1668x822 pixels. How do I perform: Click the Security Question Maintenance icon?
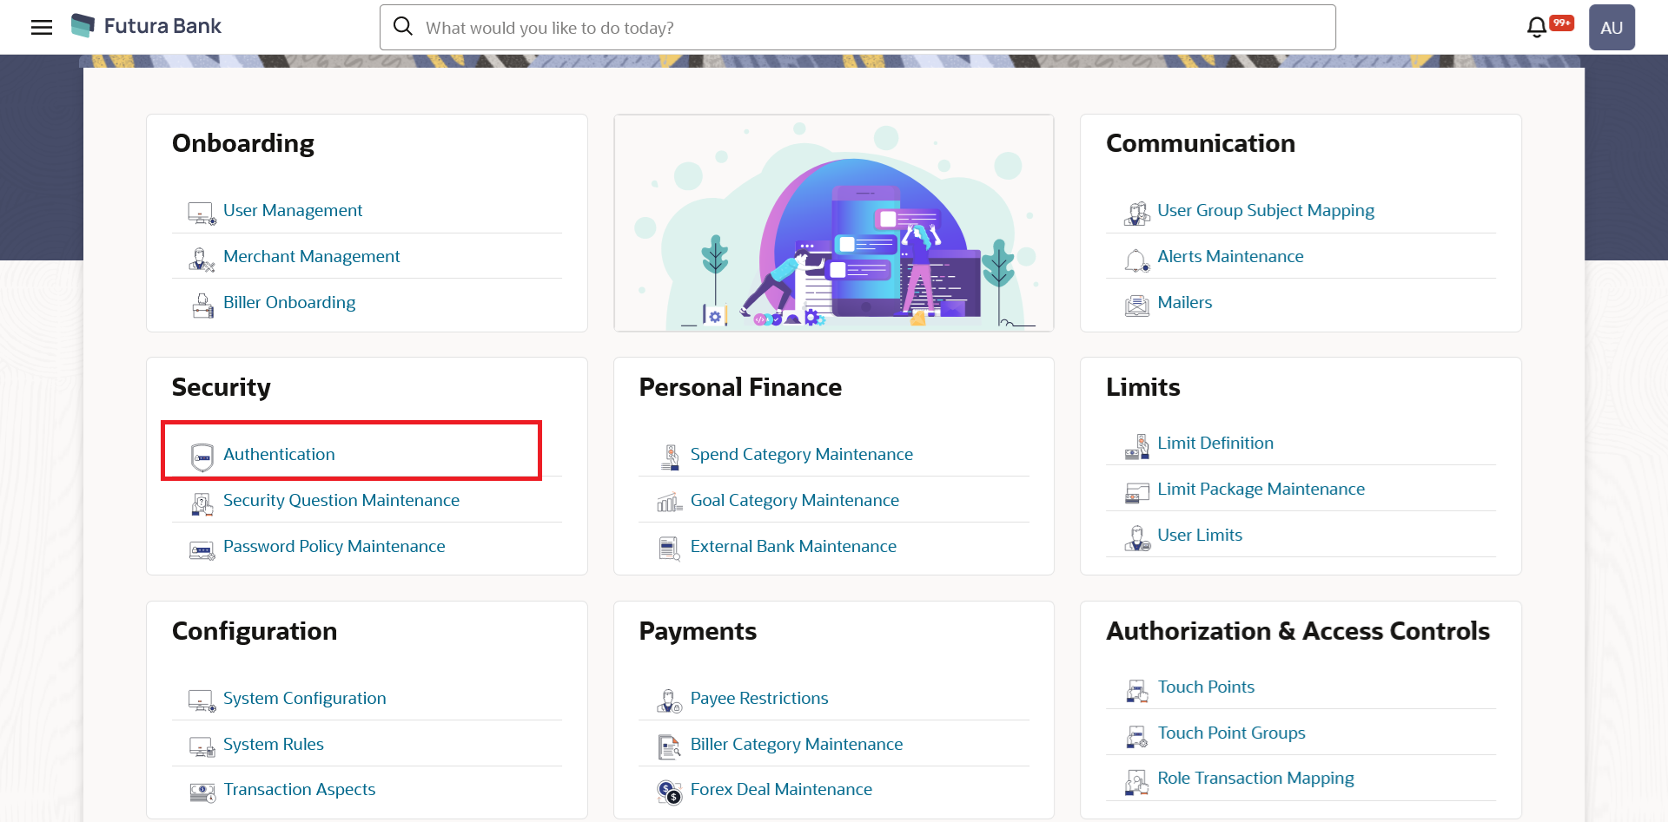tap(202, 503)
